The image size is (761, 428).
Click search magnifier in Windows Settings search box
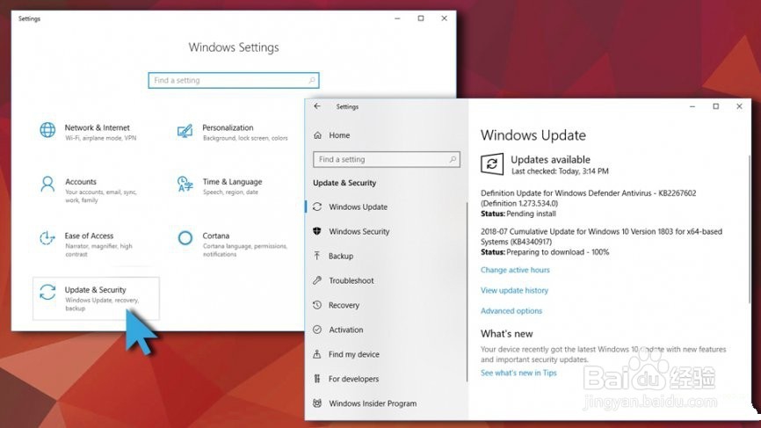coord(312,80)
